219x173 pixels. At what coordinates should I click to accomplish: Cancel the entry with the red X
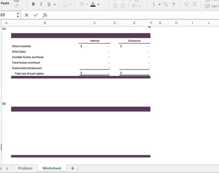(27, 15)
